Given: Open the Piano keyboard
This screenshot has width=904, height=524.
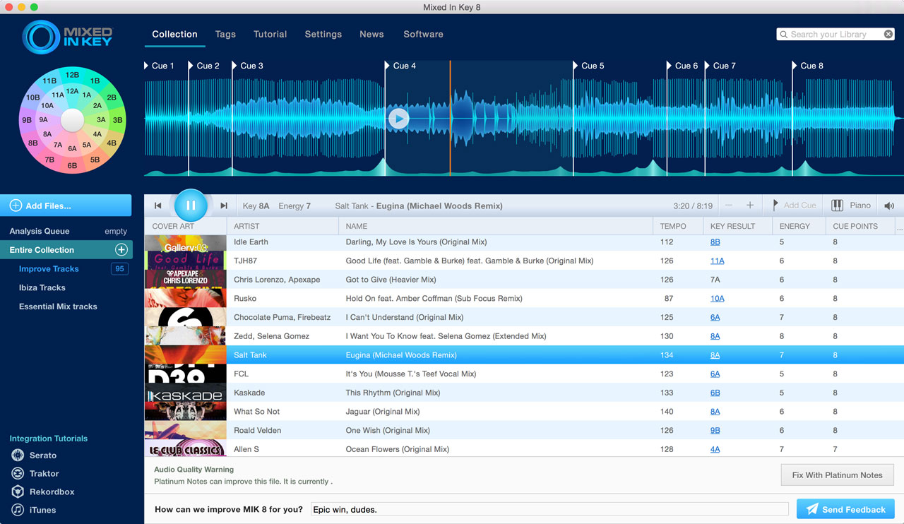Looking at the screenshot, I should tap(851, 206).
